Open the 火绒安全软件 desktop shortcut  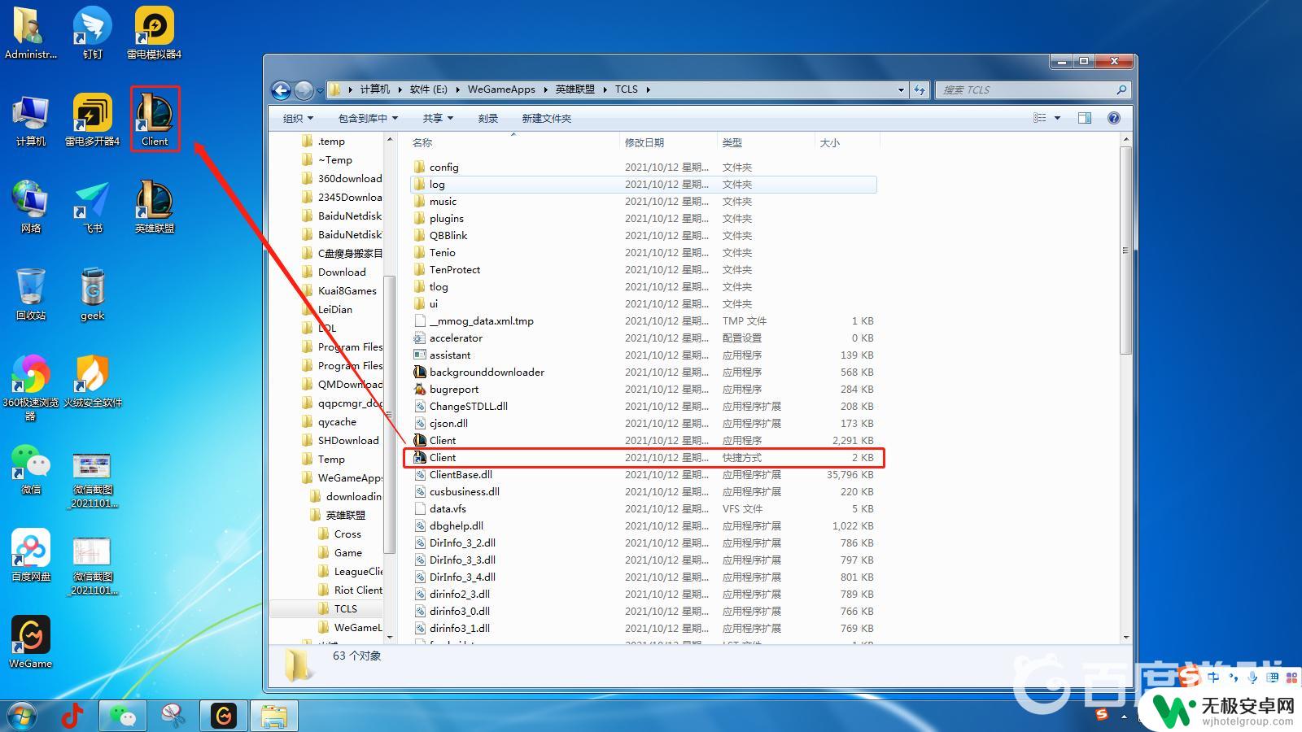click(92, 381)
